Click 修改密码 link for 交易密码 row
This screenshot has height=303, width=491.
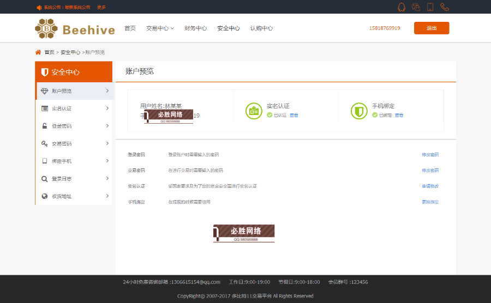coord(430,171)
